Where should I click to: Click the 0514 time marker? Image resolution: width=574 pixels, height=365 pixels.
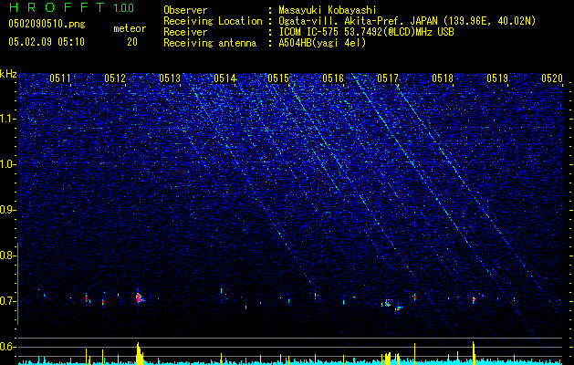click(x=224, y=78)
